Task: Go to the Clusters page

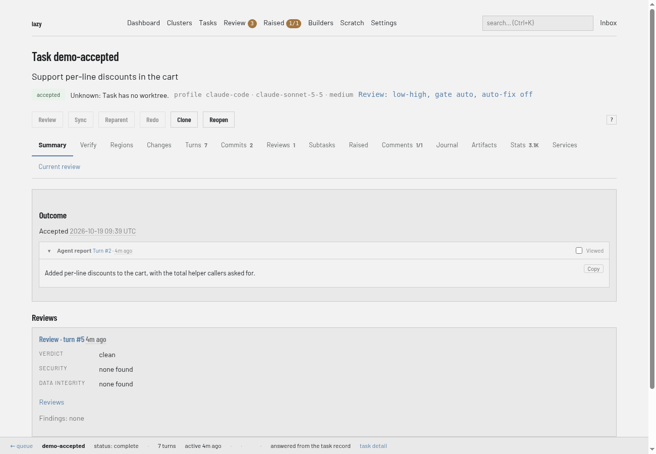Action: point(179,23)
